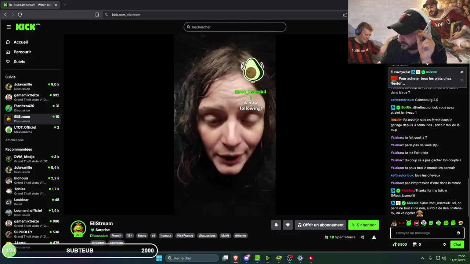Viewport: 470px width, 264px height.
Task: Open Pianitza420 followed channel
Action: coord(32,108)
